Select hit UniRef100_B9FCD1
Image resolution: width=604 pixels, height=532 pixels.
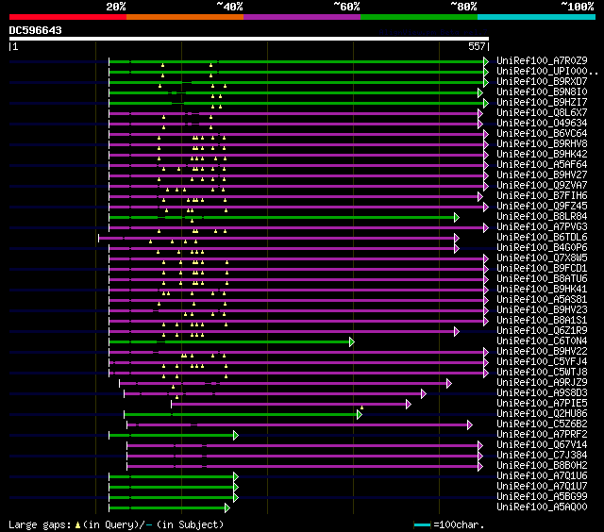tap(542, 269)
